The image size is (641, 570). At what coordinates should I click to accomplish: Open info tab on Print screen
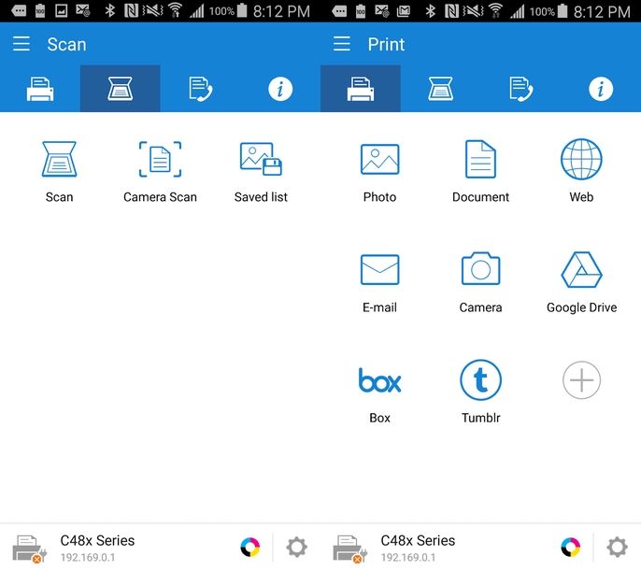(601, 89)
